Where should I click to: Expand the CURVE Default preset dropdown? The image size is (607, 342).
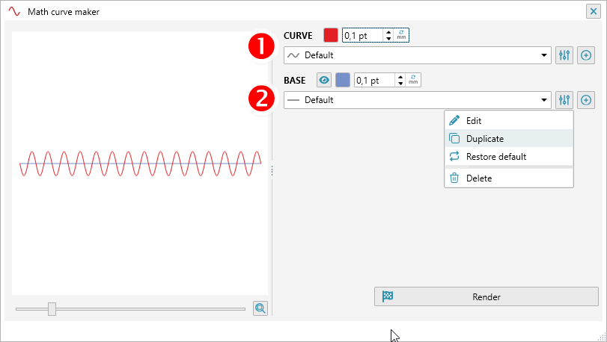tap(544, 55)
